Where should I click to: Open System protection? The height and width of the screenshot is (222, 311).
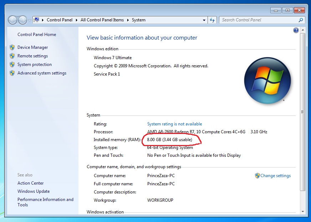(35, 64)
